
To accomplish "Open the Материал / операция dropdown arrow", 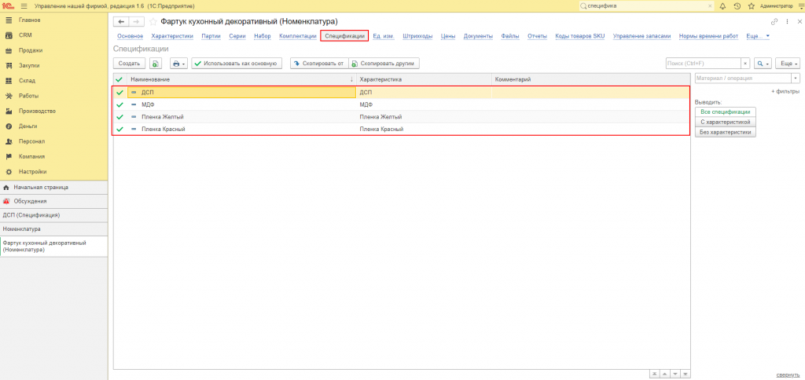I will click(x=796, y=78).
